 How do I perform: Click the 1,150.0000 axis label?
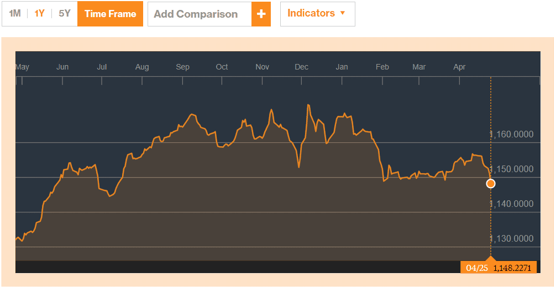click(511, 169)
